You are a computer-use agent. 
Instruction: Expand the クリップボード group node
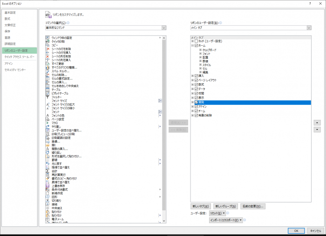tap(200, 50)
